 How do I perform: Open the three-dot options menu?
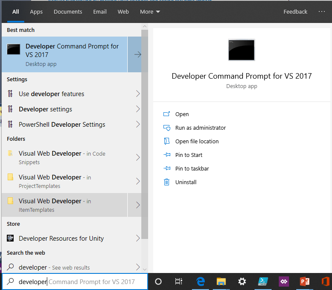tap(322, 11)
